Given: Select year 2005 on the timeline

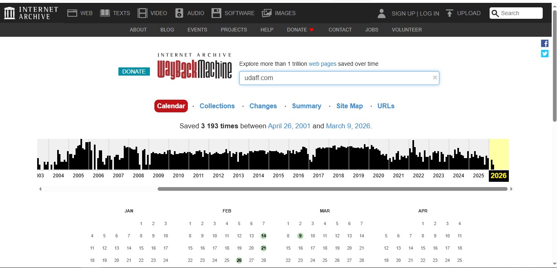Looking at the screenshot, I should (78, 176).
